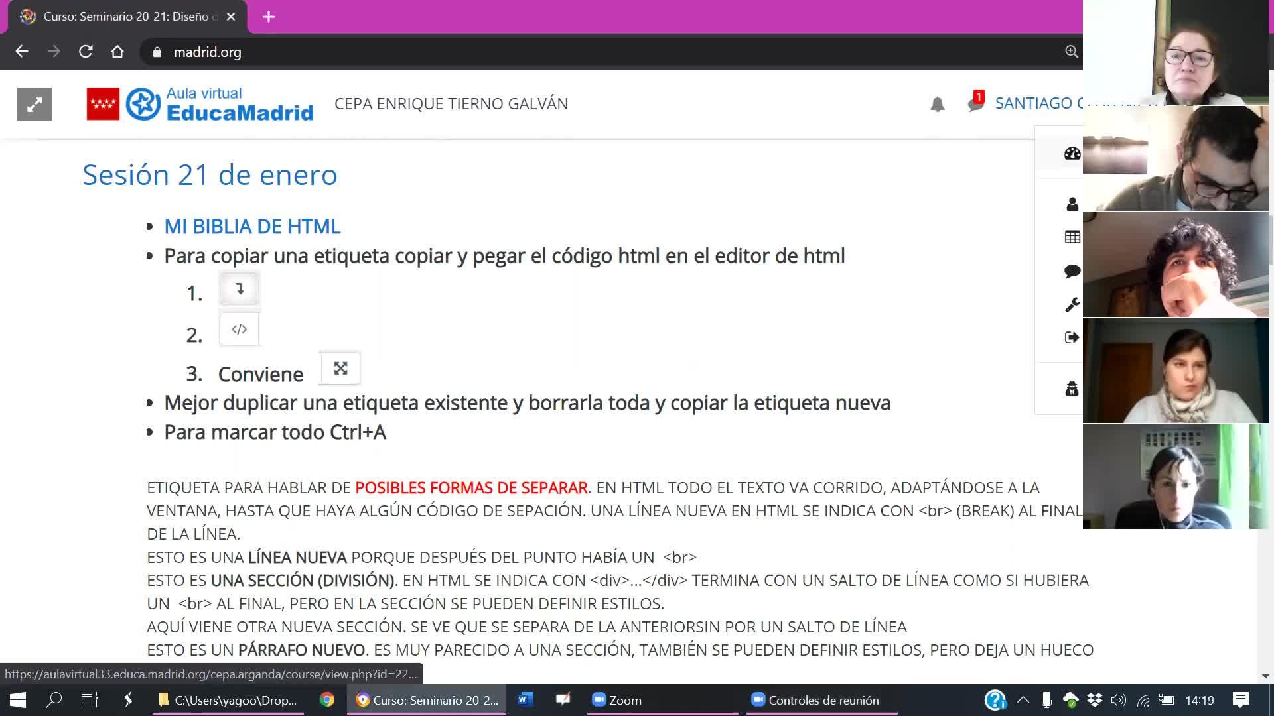Click the chat bubble sidebar icon
The image size is (1274, 716).
click(1072, 271)
